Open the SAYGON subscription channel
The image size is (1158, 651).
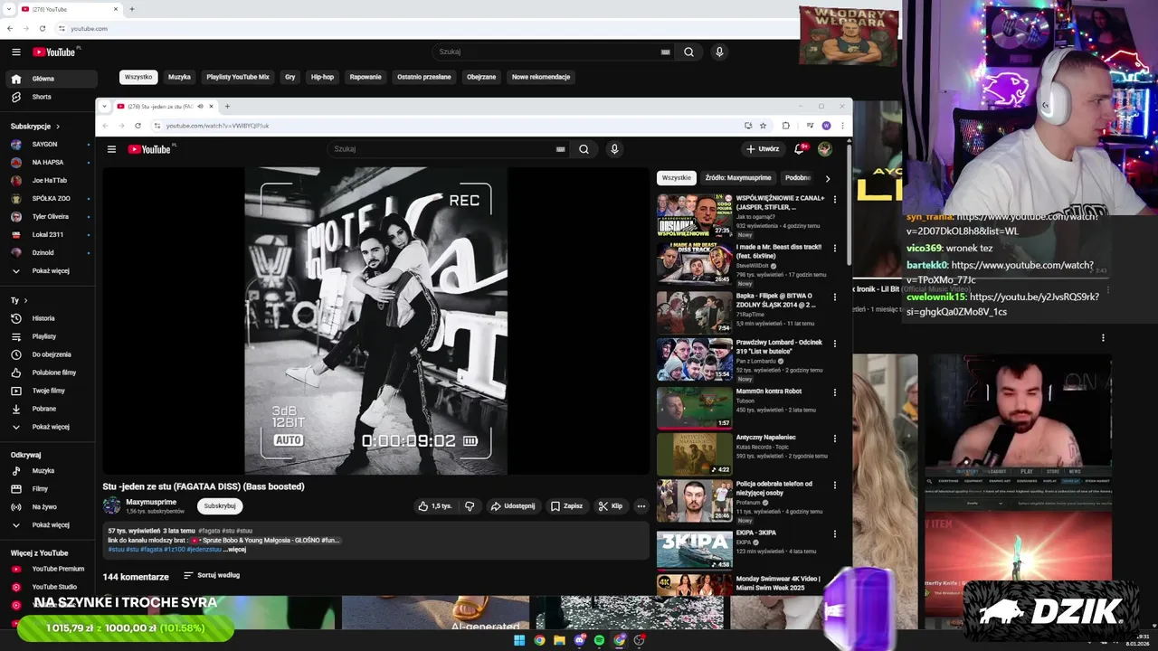click(x=45, y=144)
